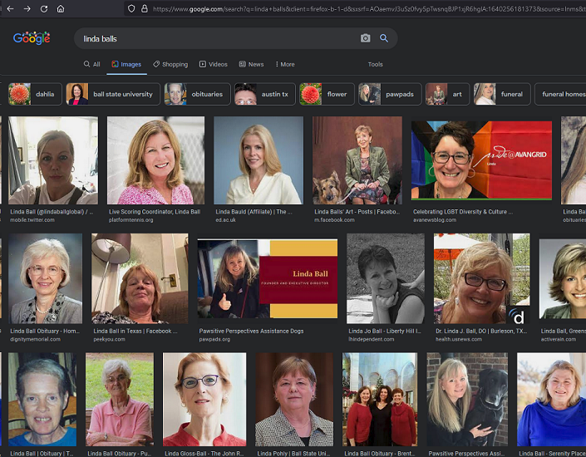Open the Google logo homepage link

pyautogui.click(x=32, y=38)
